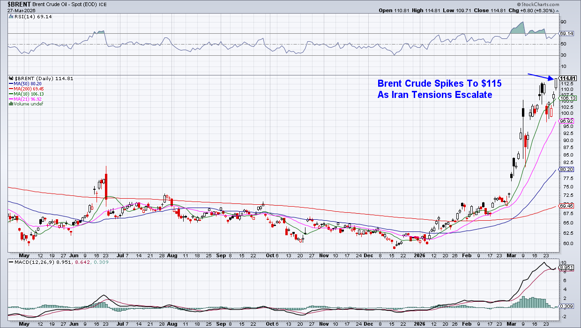Click the red MA(200) line marker
581x328 pixels.
pos(11,89)
